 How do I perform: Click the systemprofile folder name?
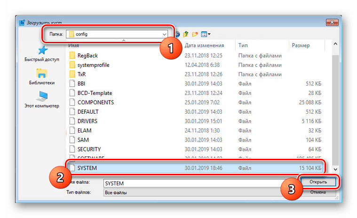click(x=93, y=65)
